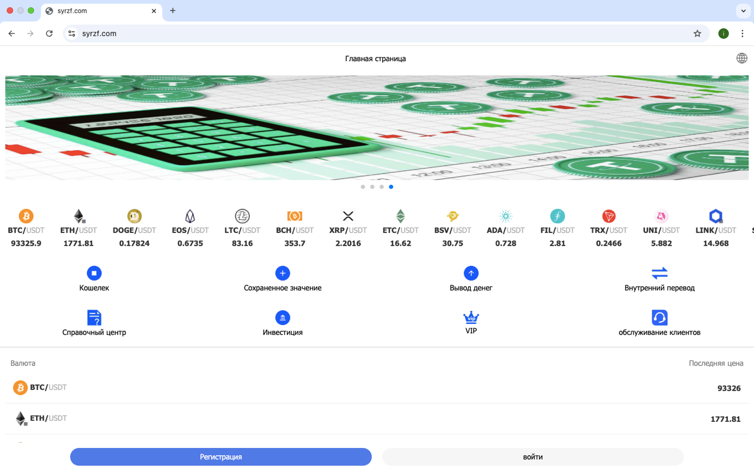This screenshot has width=754, height=471.
Task: Select the first banner carousel dot
Action: click(x=363, y=187)
